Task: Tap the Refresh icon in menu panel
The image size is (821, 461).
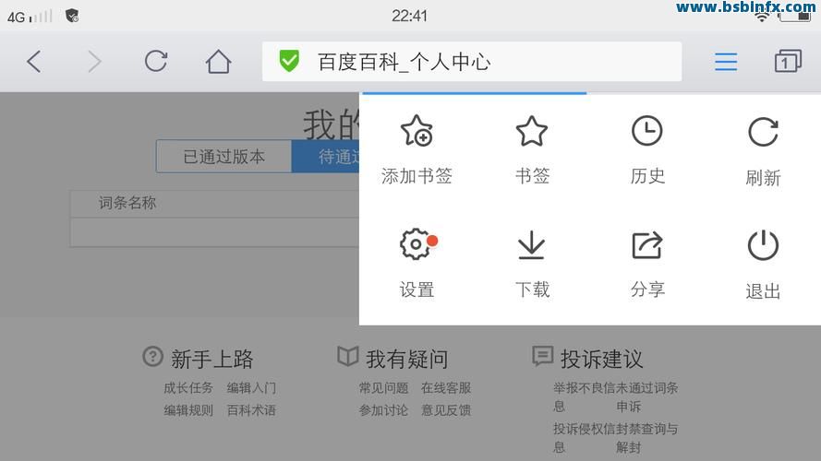Action: pos(763,133)
